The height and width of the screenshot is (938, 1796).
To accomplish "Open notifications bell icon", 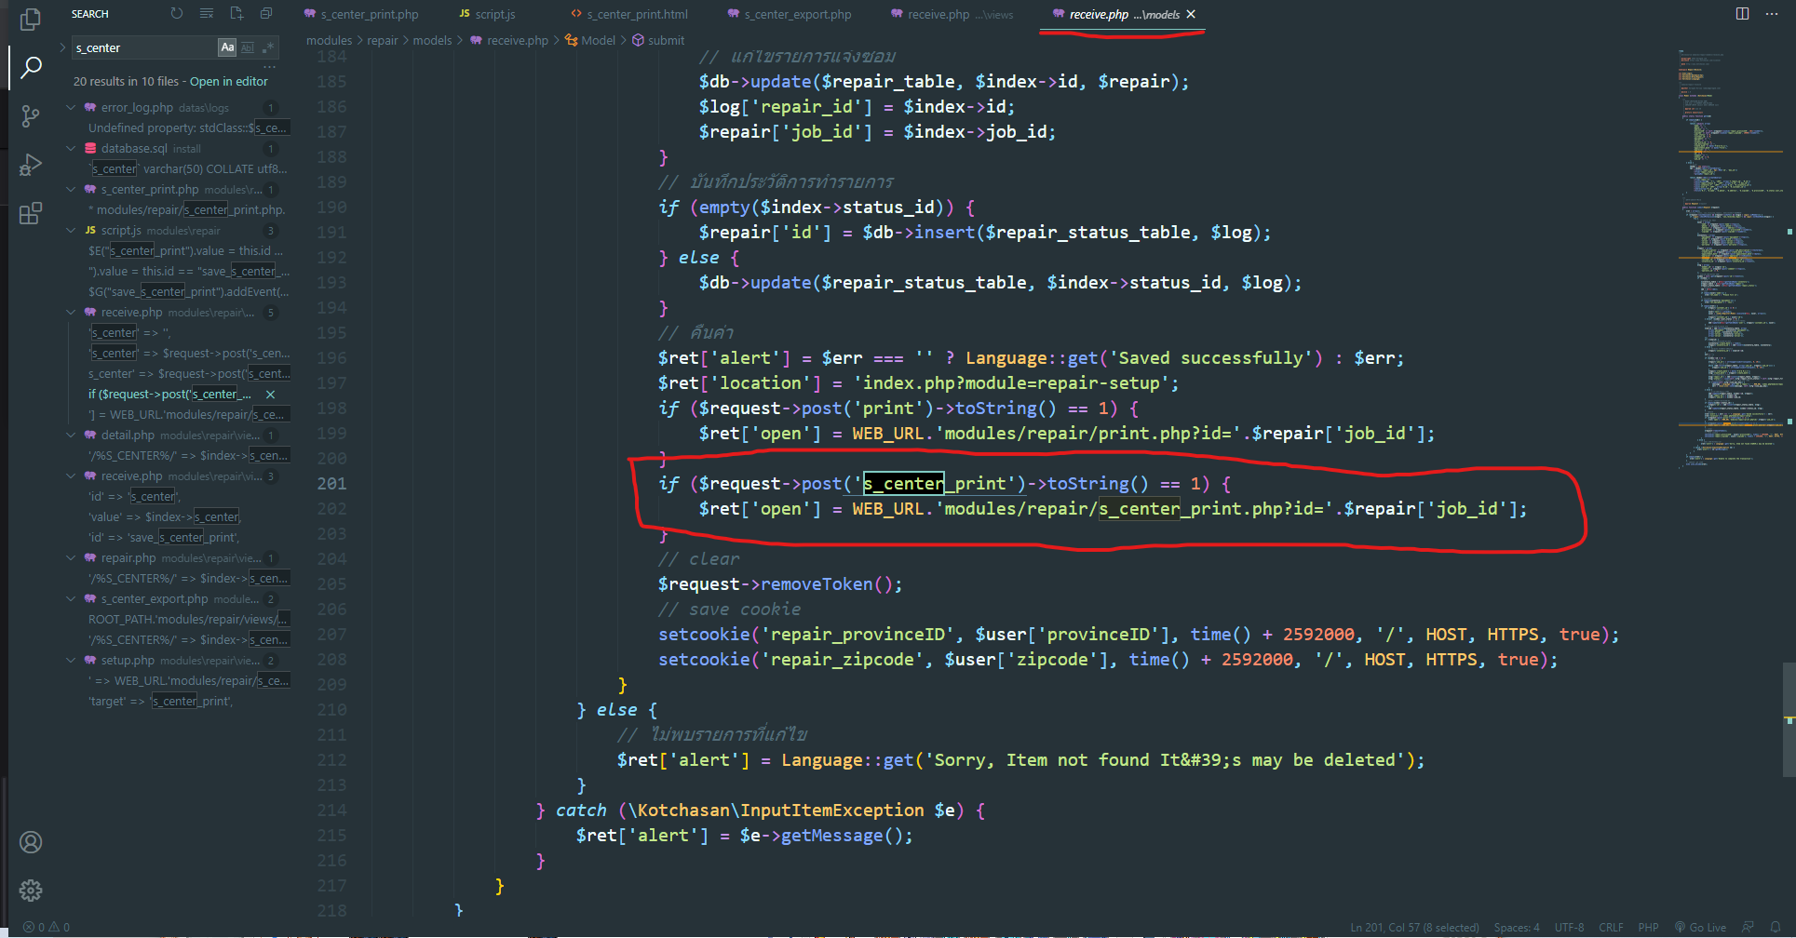I will tap(1776, 927).
